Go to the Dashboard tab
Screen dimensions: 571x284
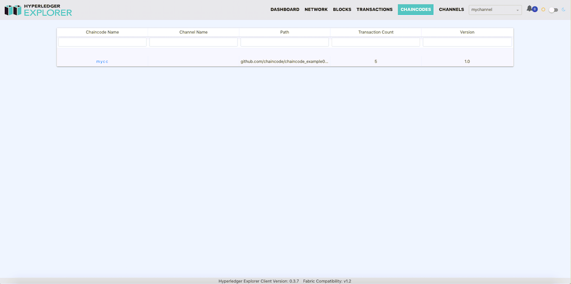(285, 9)
